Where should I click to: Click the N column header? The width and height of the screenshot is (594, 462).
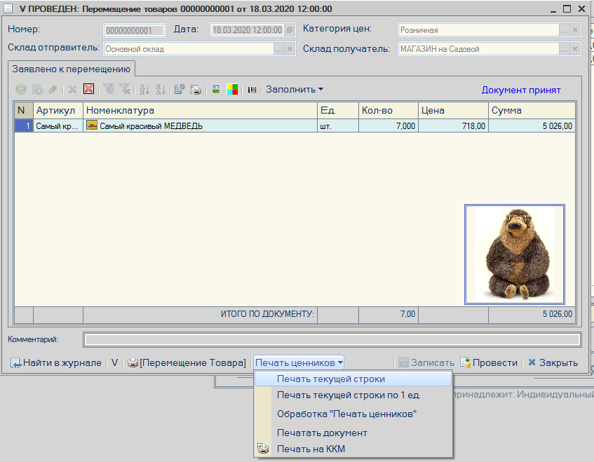24,111
